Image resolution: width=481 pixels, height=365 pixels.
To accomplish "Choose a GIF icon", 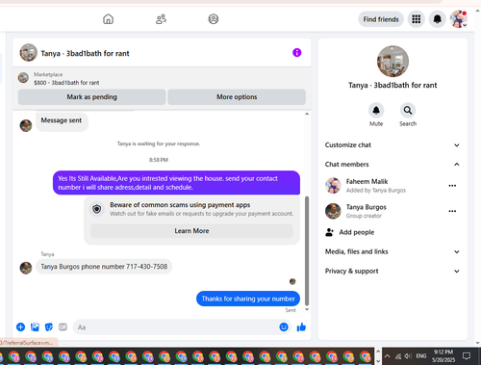I will [63, 327].
